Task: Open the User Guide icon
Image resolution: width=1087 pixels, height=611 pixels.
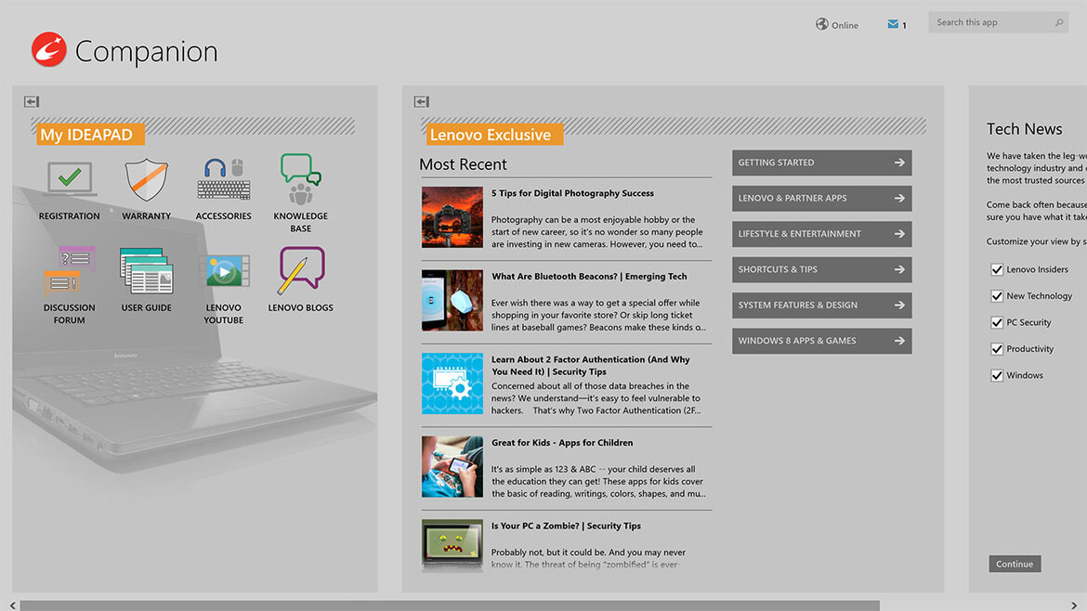Action: pos(146,271)
